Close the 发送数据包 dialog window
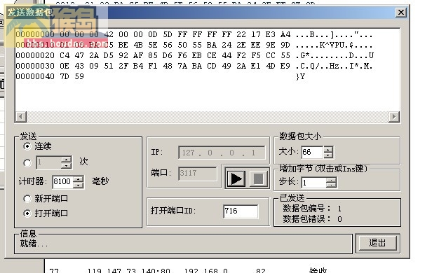 click(x=401, y=13)
